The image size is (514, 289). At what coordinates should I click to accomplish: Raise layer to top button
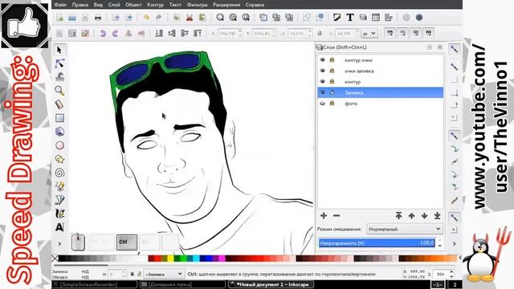tap(398, 216)
